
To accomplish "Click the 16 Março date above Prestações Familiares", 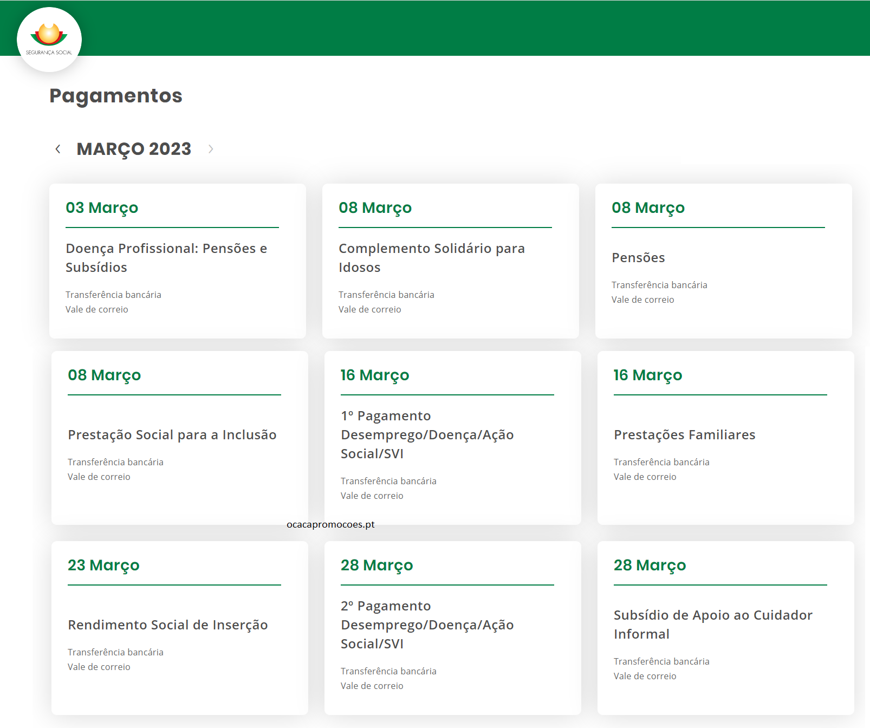I will 648,375.
